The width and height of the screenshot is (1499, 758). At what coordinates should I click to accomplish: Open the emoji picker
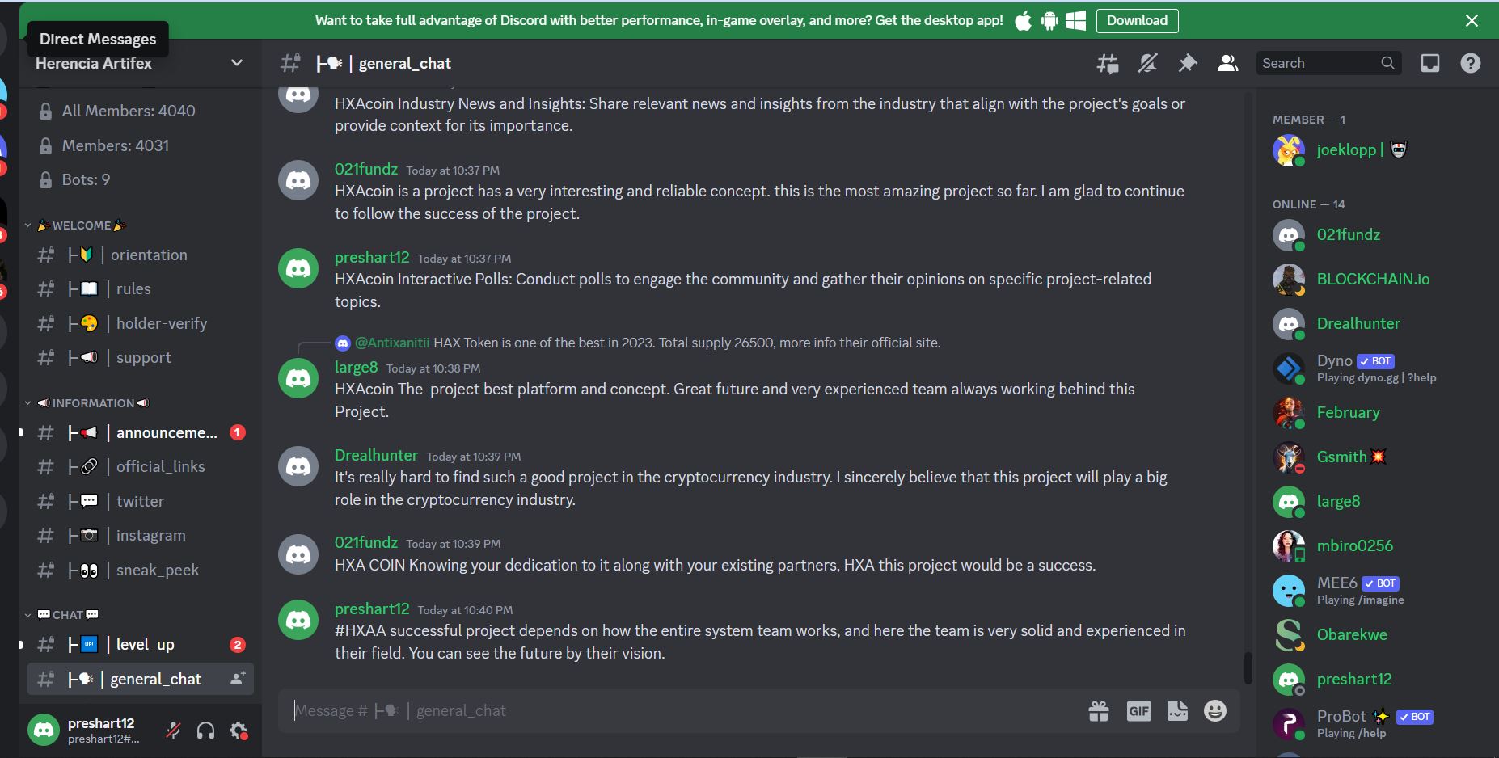[x=1215, y=711]
